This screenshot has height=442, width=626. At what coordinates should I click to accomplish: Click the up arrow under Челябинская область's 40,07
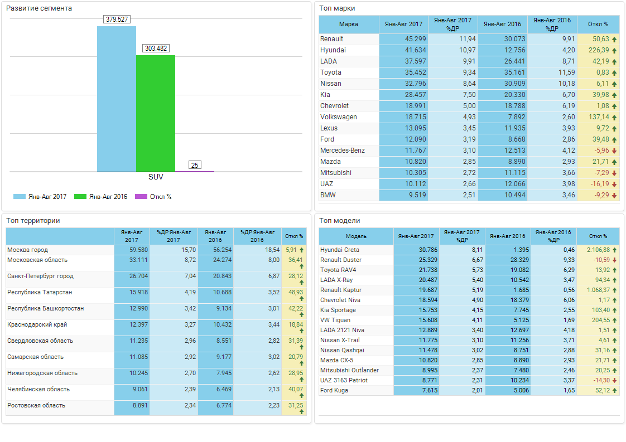[301, 395]
